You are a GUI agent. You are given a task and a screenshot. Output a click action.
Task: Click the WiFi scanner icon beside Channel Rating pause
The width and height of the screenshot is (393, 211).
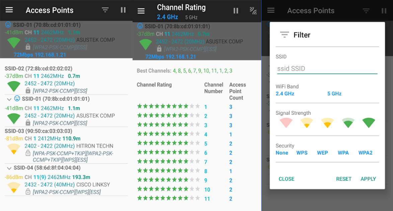253,11
